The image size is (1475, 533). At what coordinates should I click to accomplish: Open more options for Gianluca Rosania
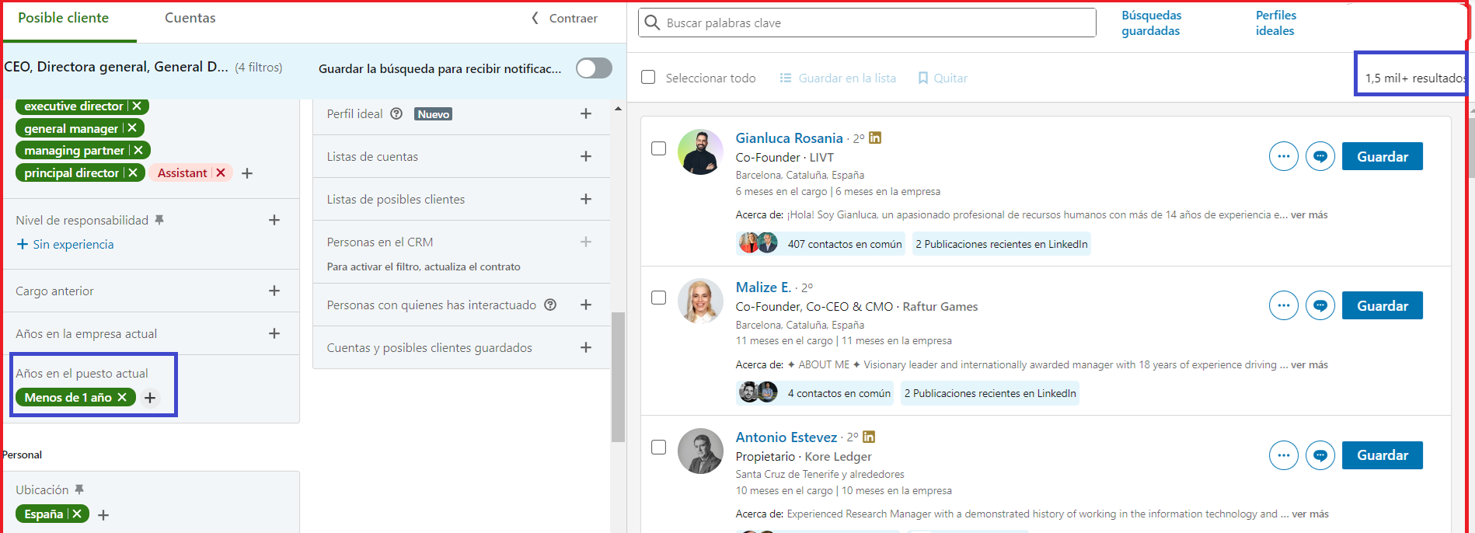pyautogui.click(x=1284, y=156)
